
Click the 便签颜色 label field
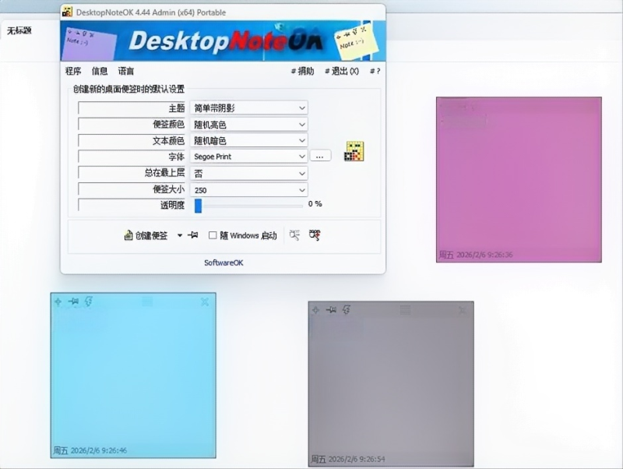point(132,125)
